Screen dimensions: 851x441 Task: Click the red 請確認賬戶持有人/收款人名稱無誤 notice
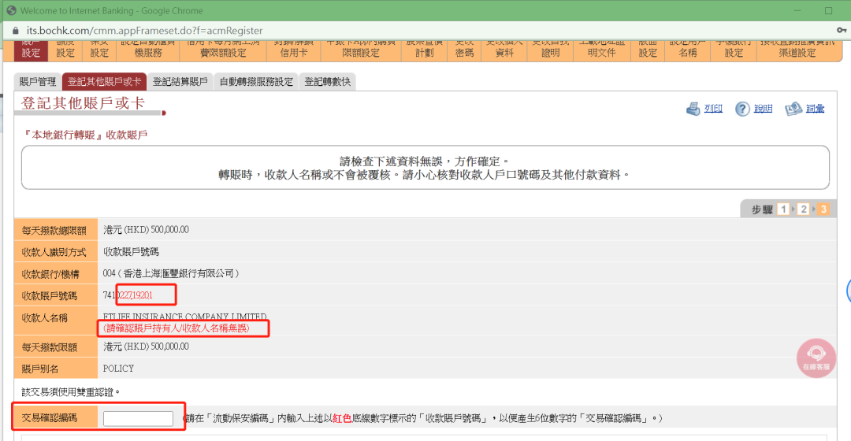[177, 328]
